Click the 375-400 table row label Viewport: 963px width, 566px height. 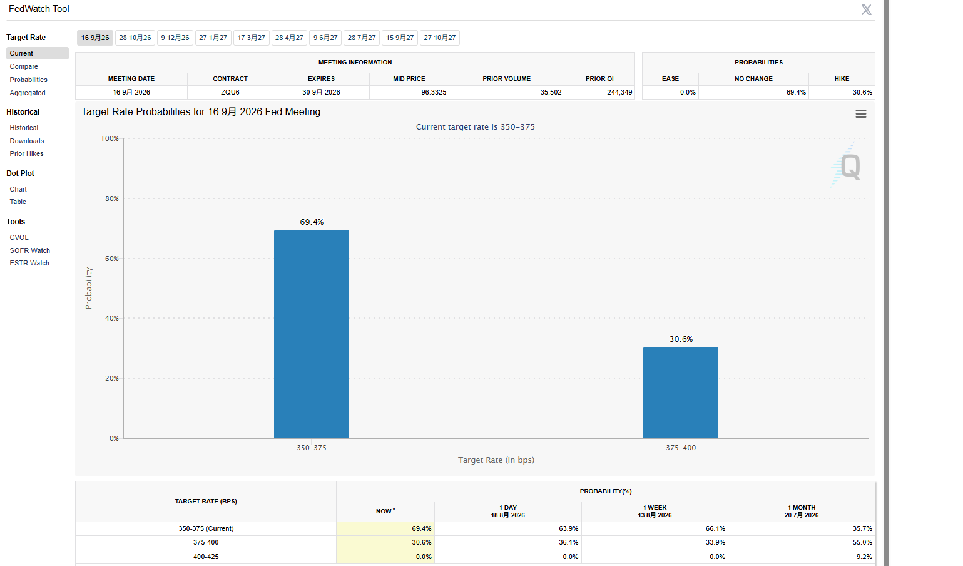[206, 542]
